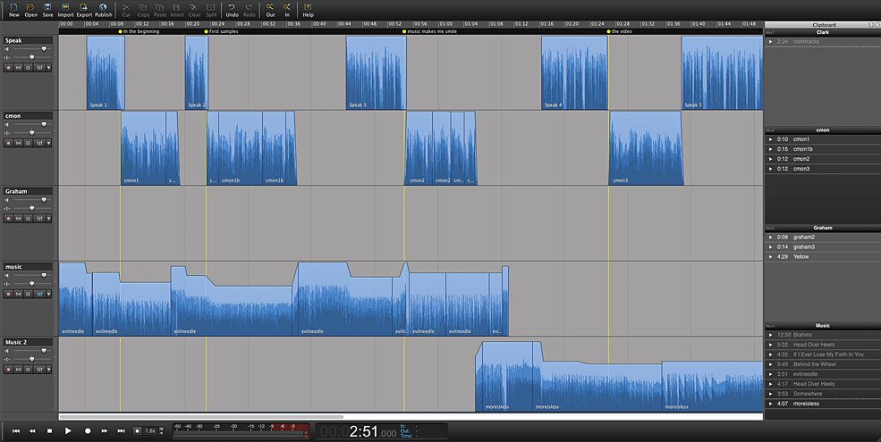Zoom in with the In icon

(287, 7)
